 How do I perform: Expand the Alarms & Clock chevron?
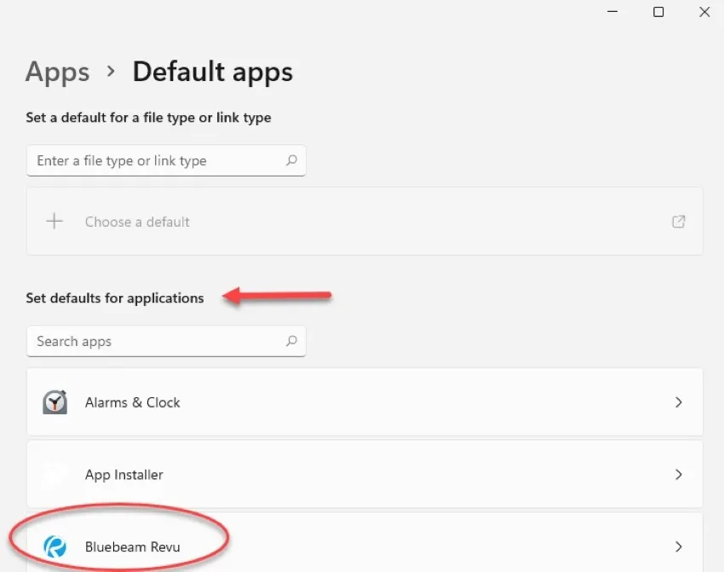(x=679, y=402)
